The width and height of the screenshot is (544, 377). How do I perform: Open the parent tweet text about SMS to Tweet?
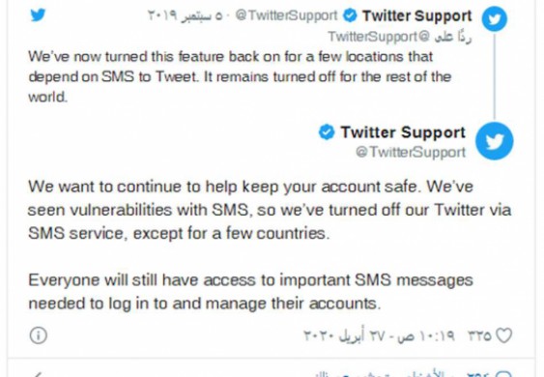(240, 76)
